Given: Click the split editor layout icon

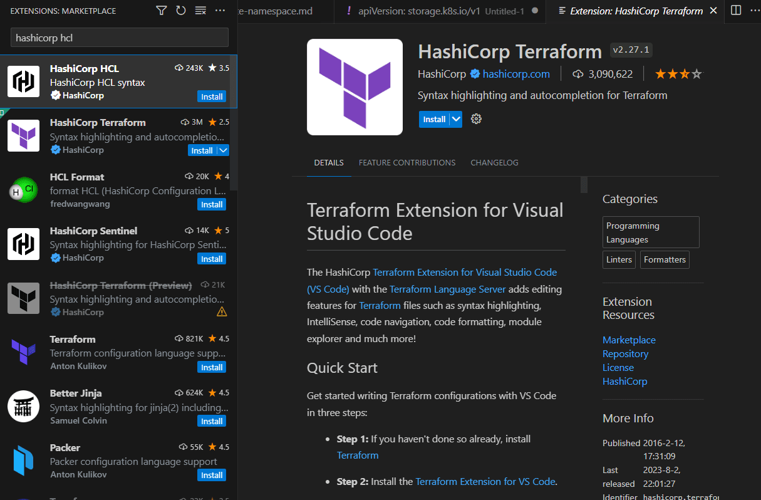Looking at the screenshot, I should click(x=736, y=11).
